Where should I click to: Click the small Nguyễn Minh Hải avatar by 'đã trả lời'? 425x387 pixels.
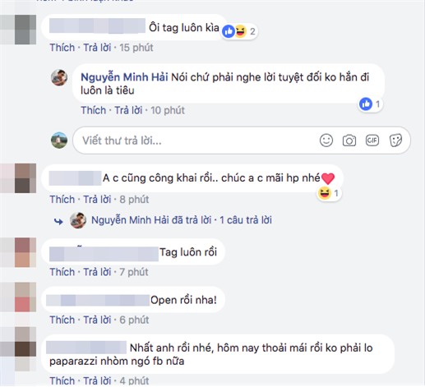78,220
